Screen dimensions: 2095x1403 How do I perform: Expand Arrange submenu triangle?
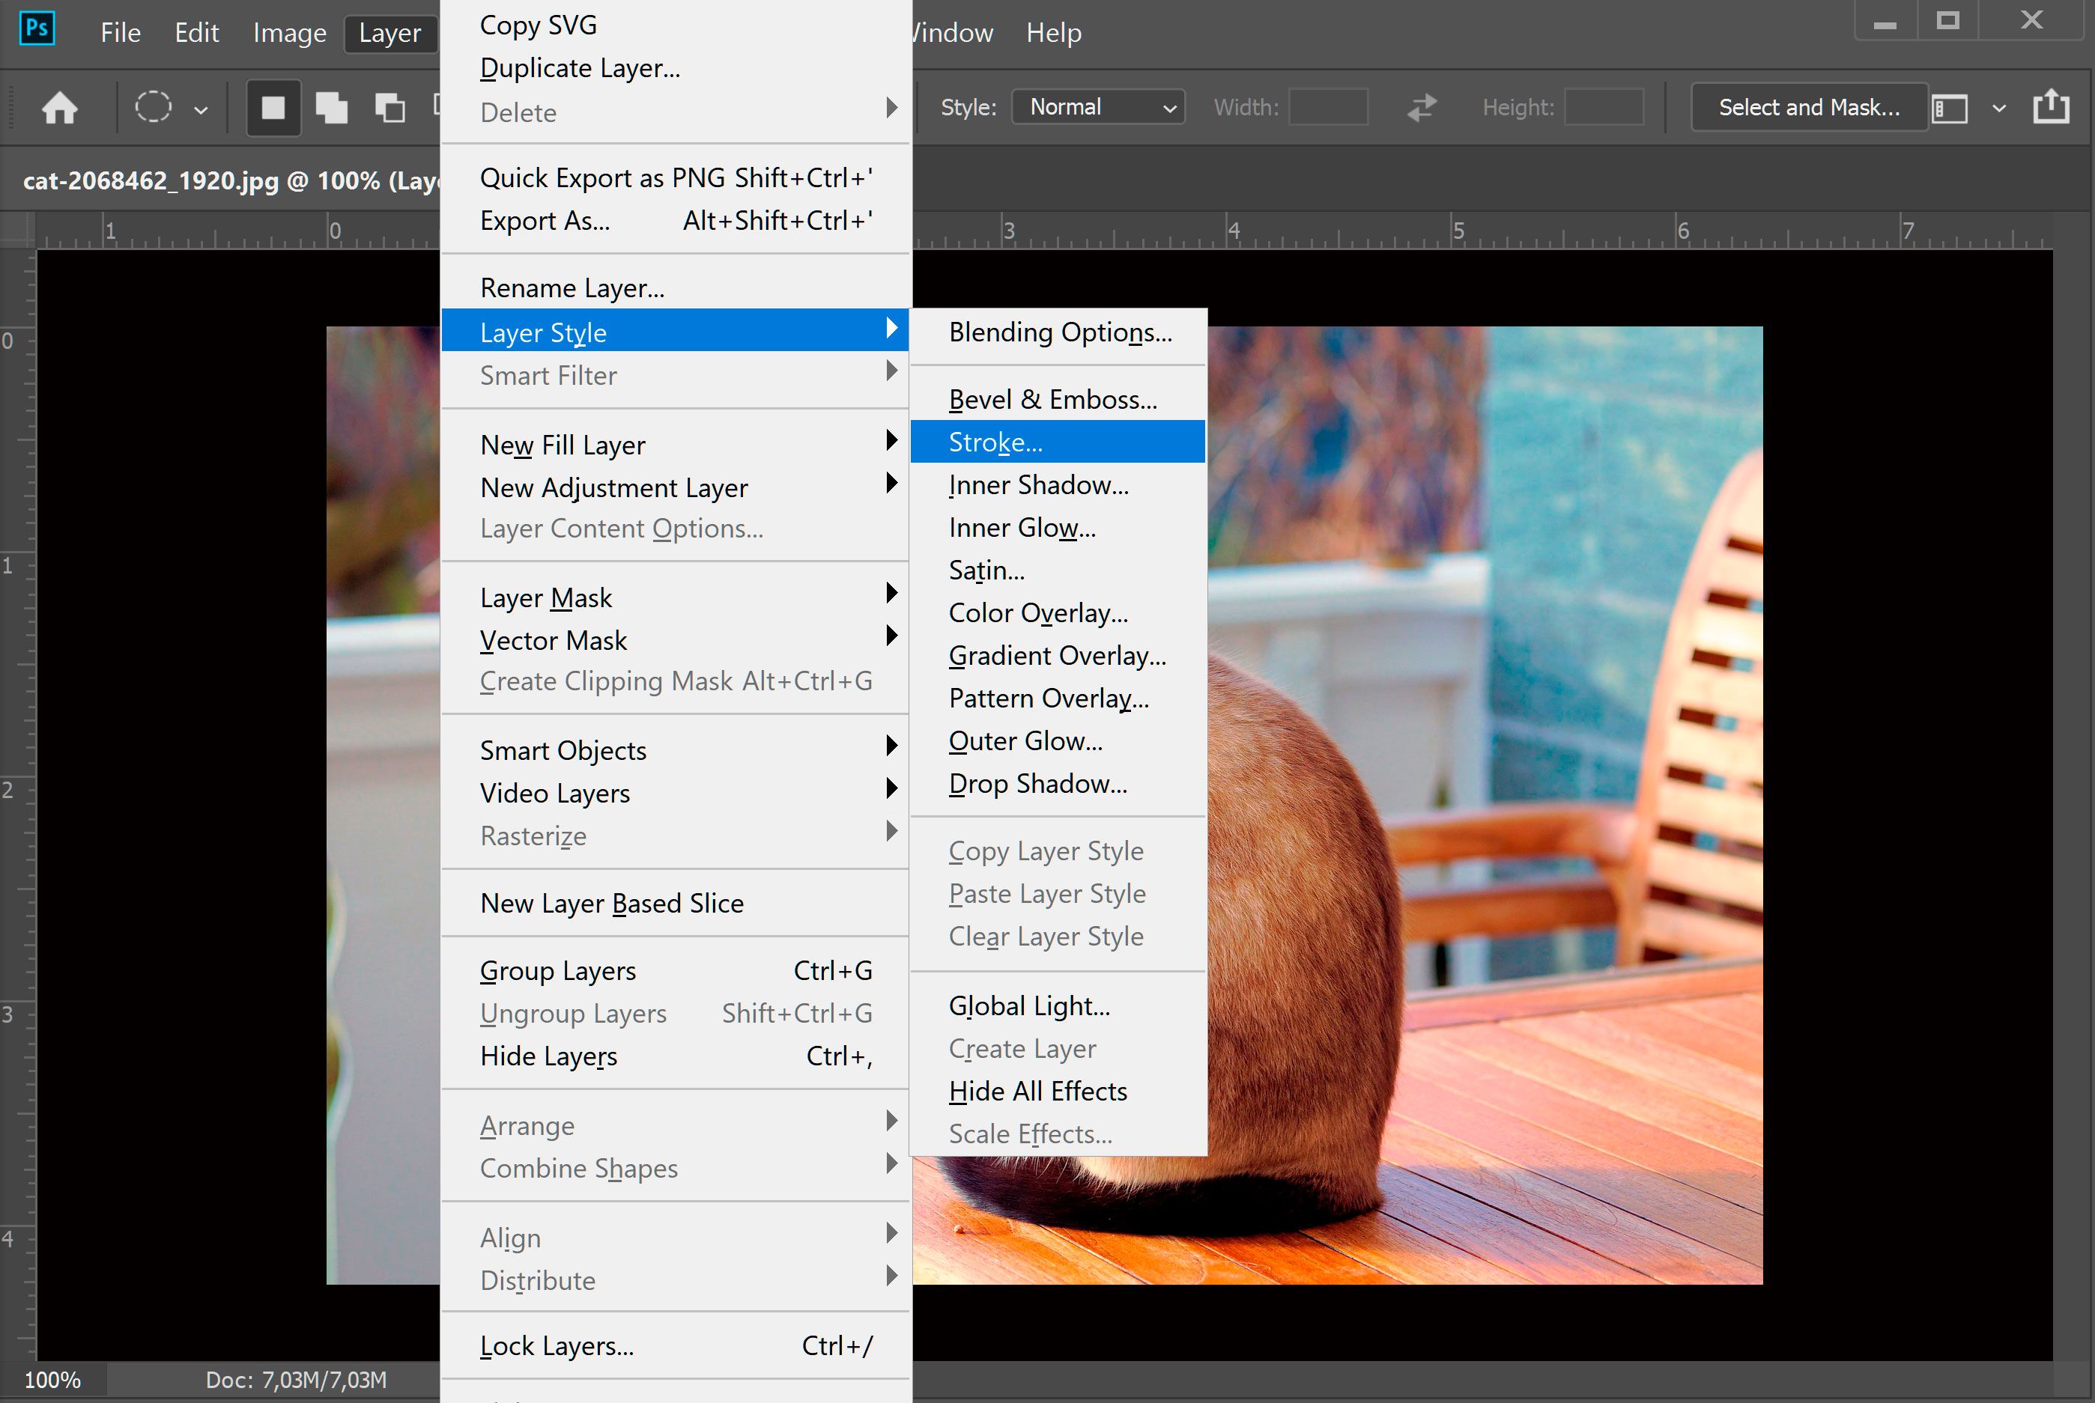(x=888, y=1124)
